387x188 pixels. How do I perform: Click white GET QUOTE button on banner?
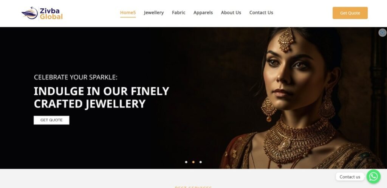tap(51, 120)
